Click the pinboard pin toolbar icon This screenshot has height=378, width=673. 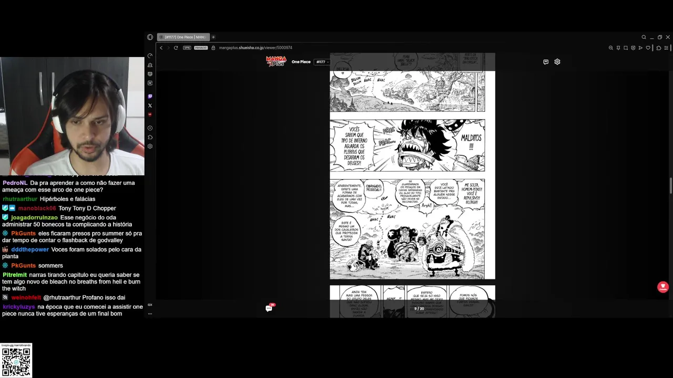point(618,48)
